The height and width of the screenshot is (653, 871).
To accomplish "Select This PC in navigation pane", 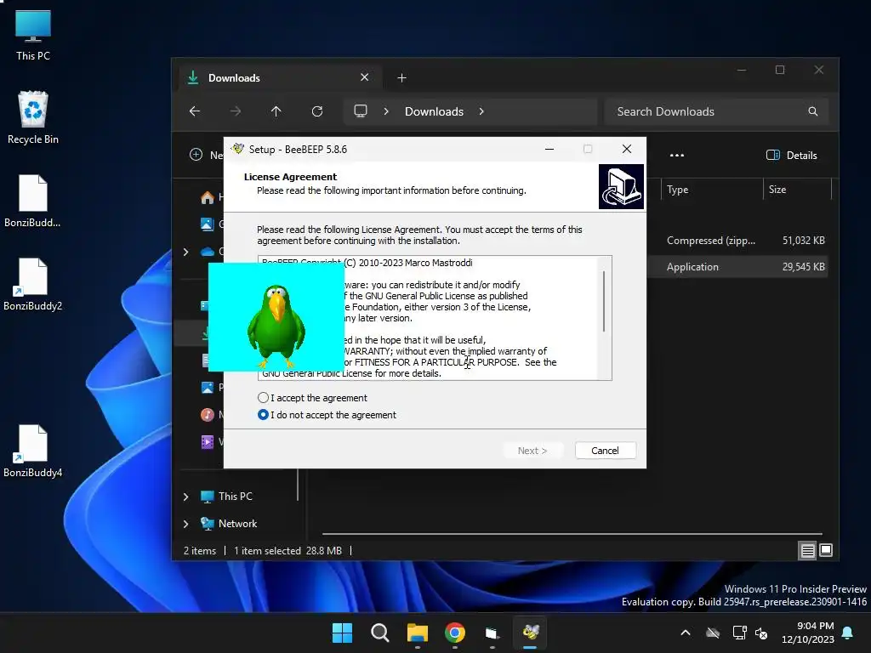I will (x=226, y=496).
